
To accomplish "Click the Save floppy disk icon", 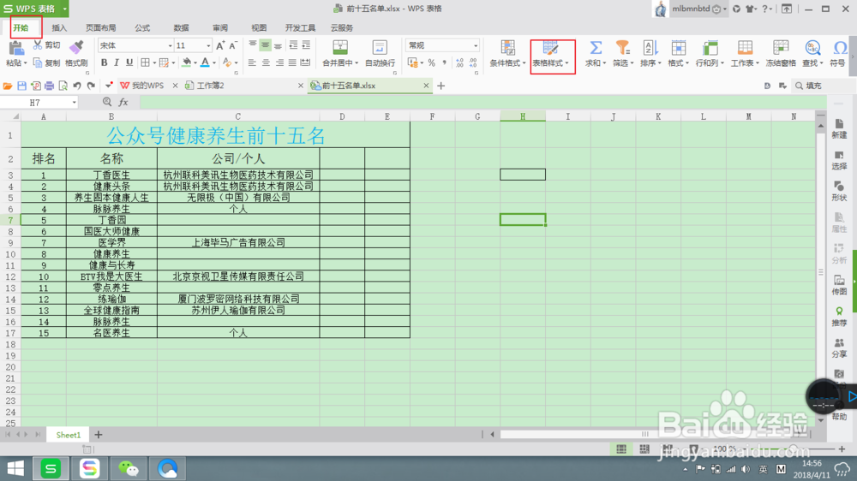I will click(22, 86).
